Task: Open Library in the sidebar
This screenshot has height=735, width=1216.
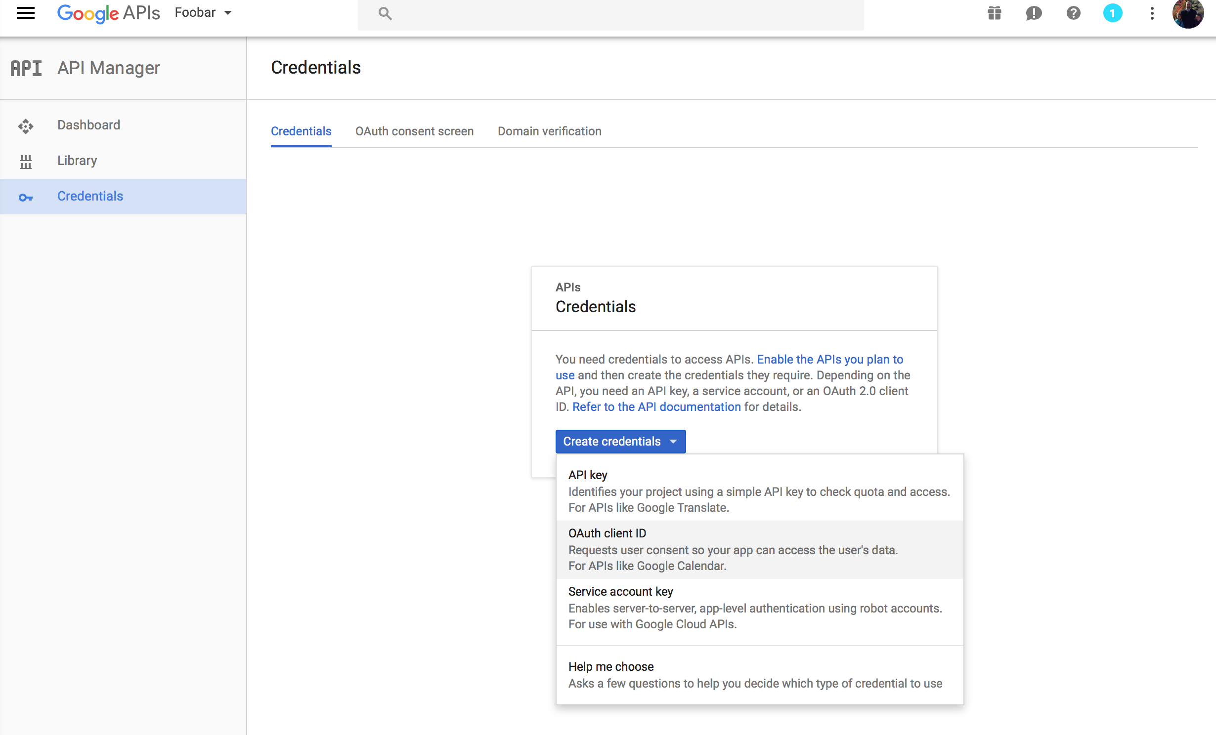Action: pyautogui.click(x=123, y=161)
